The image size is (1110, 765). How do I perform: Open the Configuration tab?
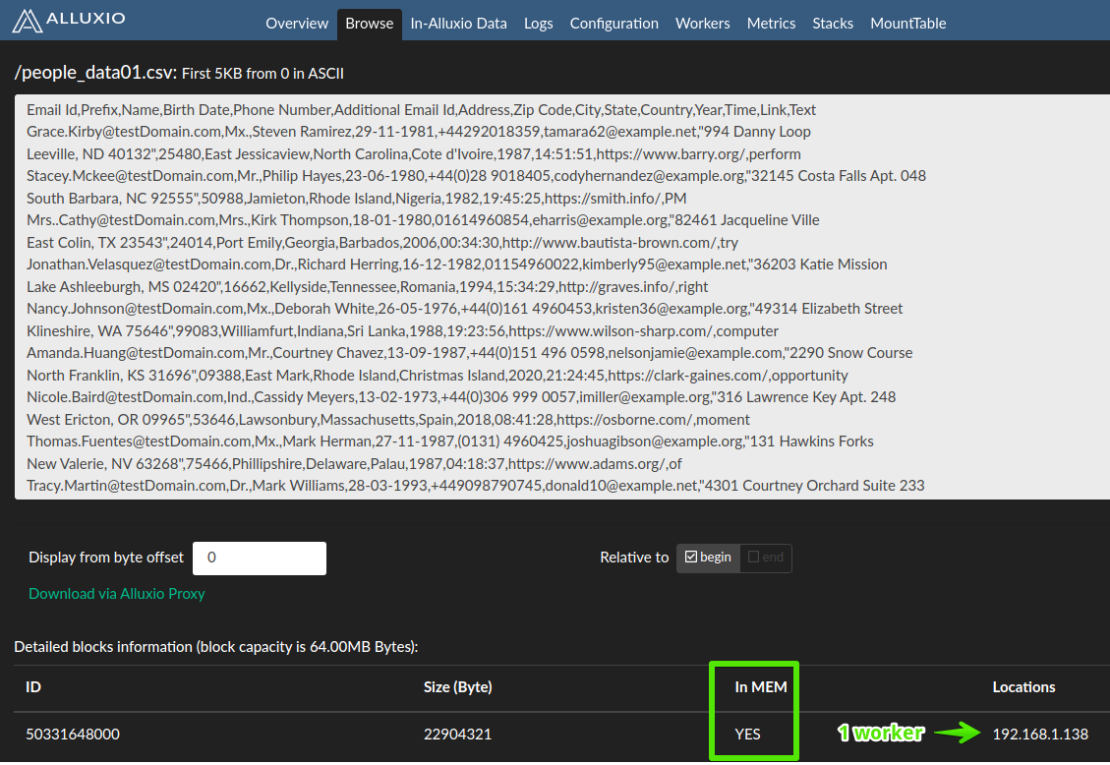pos(613,24)
